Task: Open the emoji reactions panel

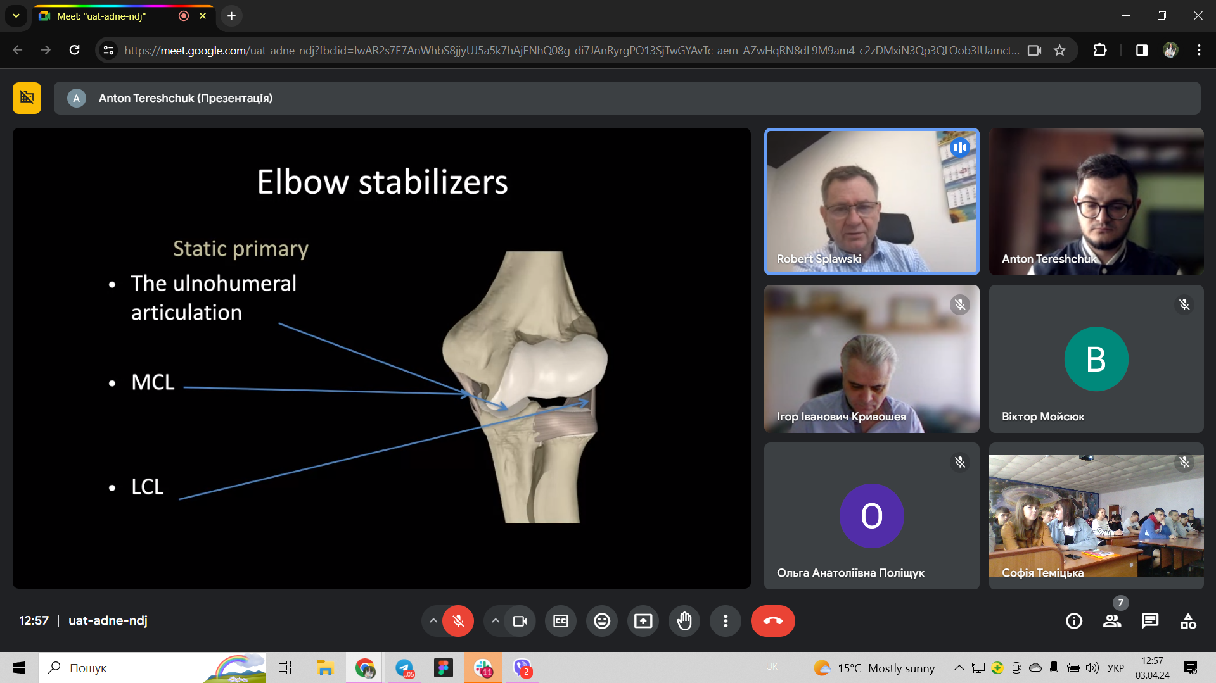Action: point(602,621)
